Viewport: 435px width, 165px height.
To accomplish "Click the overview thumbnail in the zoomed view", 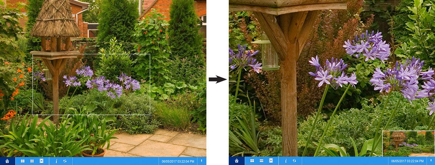I will pos(409,144).
